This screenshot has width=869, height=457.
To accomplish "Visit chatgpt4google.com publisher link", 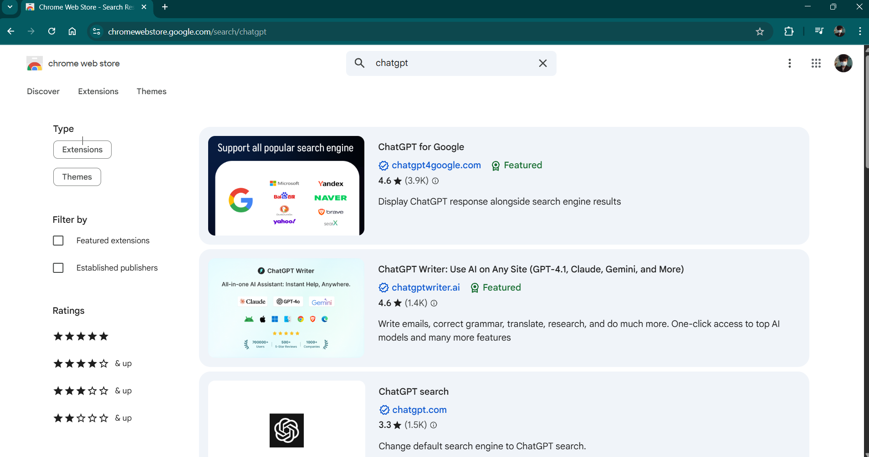I will [x=436, y=165].
